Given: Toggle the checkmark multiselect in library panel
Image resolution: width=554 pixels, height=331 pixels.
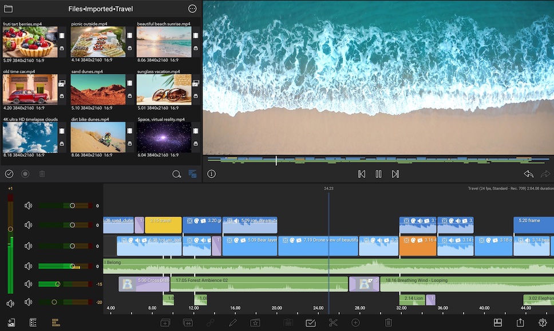Looking at the screenshot, I should pyautogui.click(x=9, y=174).
